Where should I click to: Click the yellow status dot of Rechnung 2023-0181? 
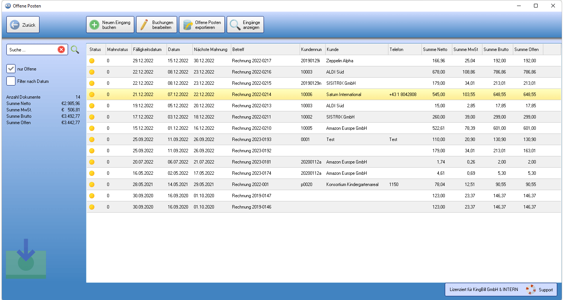tap(92, 162)
